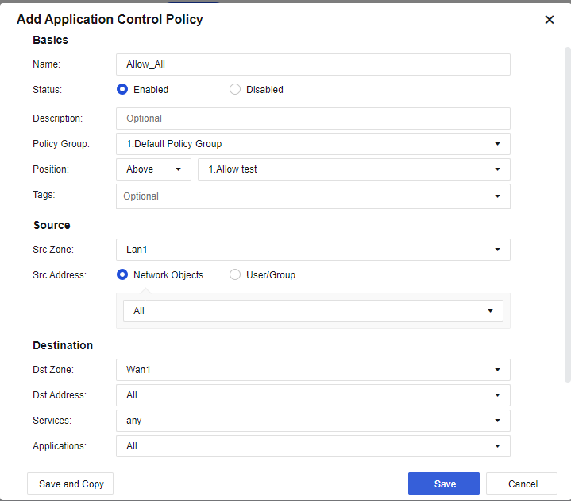Click the Save and Copy button
Image resolution: width=571 pixels, height=501 pixels.
point(71,484)
